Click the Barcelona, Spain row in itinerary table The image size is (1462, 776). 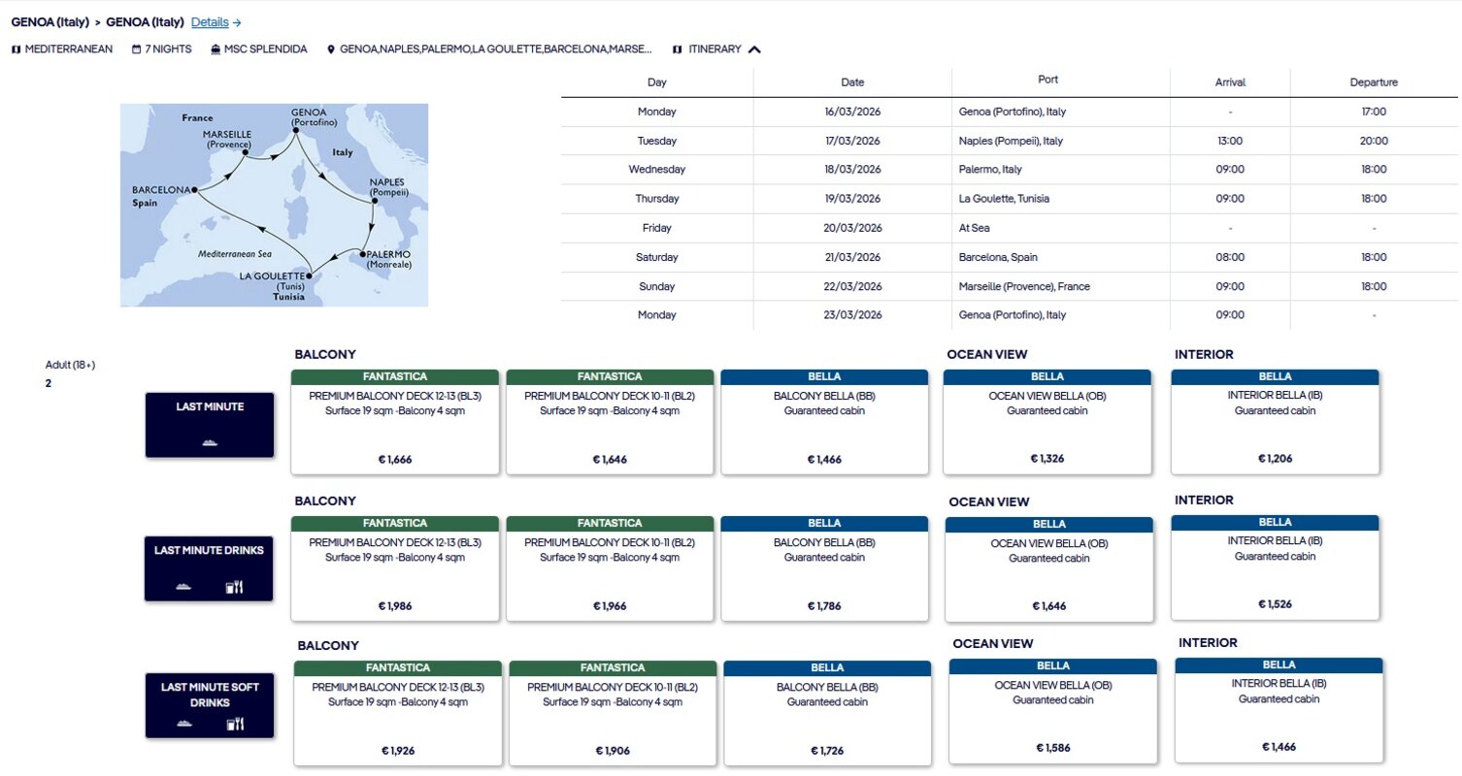[x=1009, y=258]
